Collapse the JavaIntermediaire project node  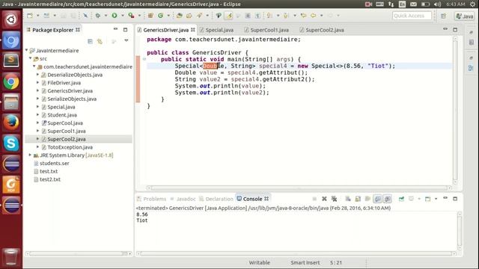point(27,50)
